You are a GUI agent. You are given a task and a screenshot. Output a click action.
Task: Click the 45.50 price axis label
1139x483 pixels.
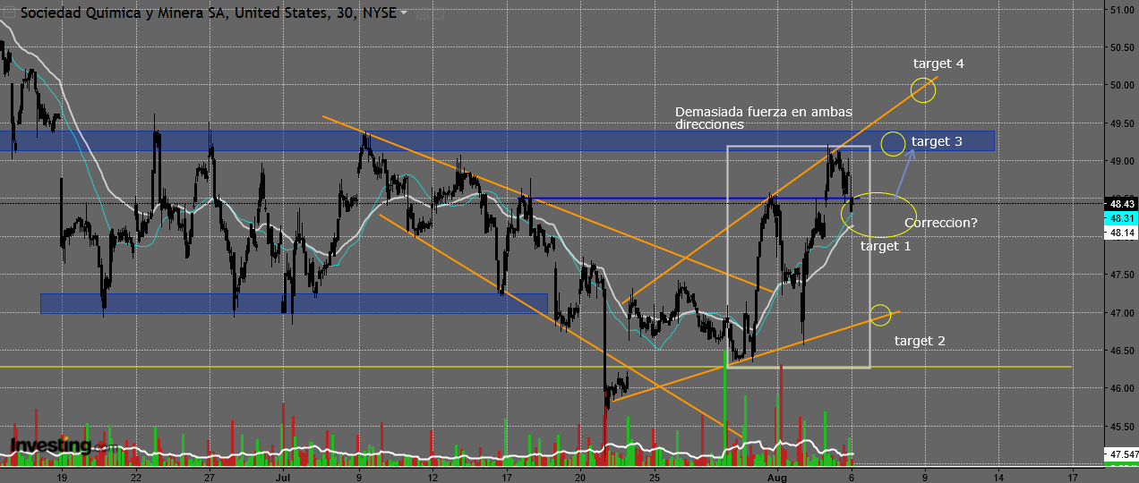point(1122,427)
